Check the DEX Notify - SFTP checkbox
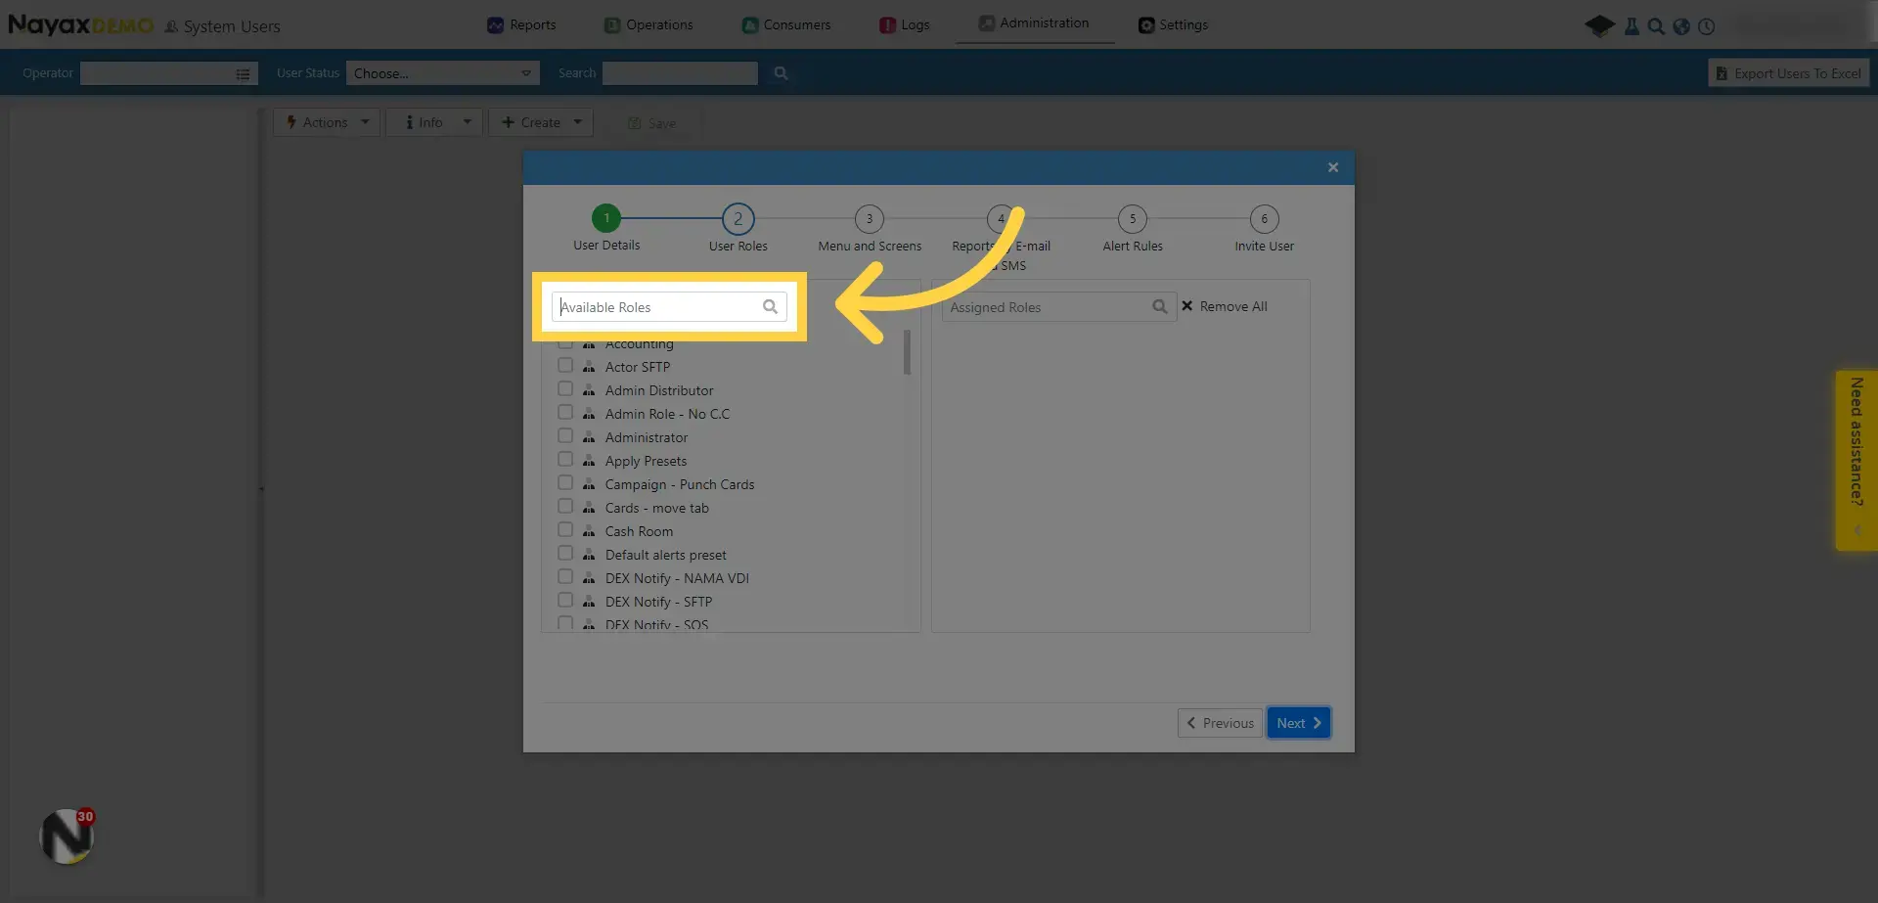 (565, 601)
